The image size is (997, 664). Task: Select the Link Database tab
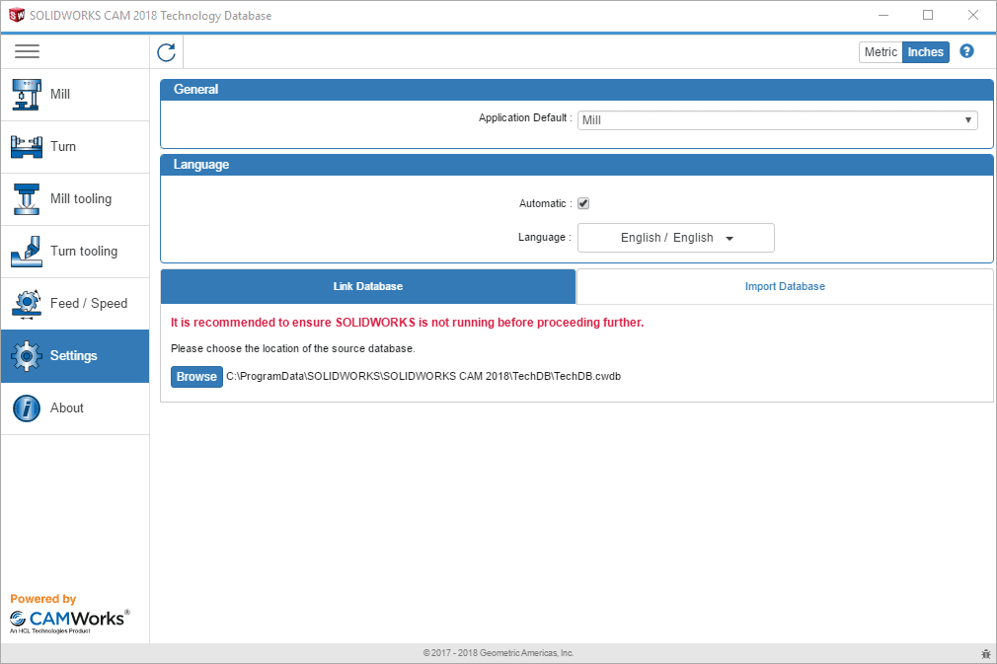(368, 286)
